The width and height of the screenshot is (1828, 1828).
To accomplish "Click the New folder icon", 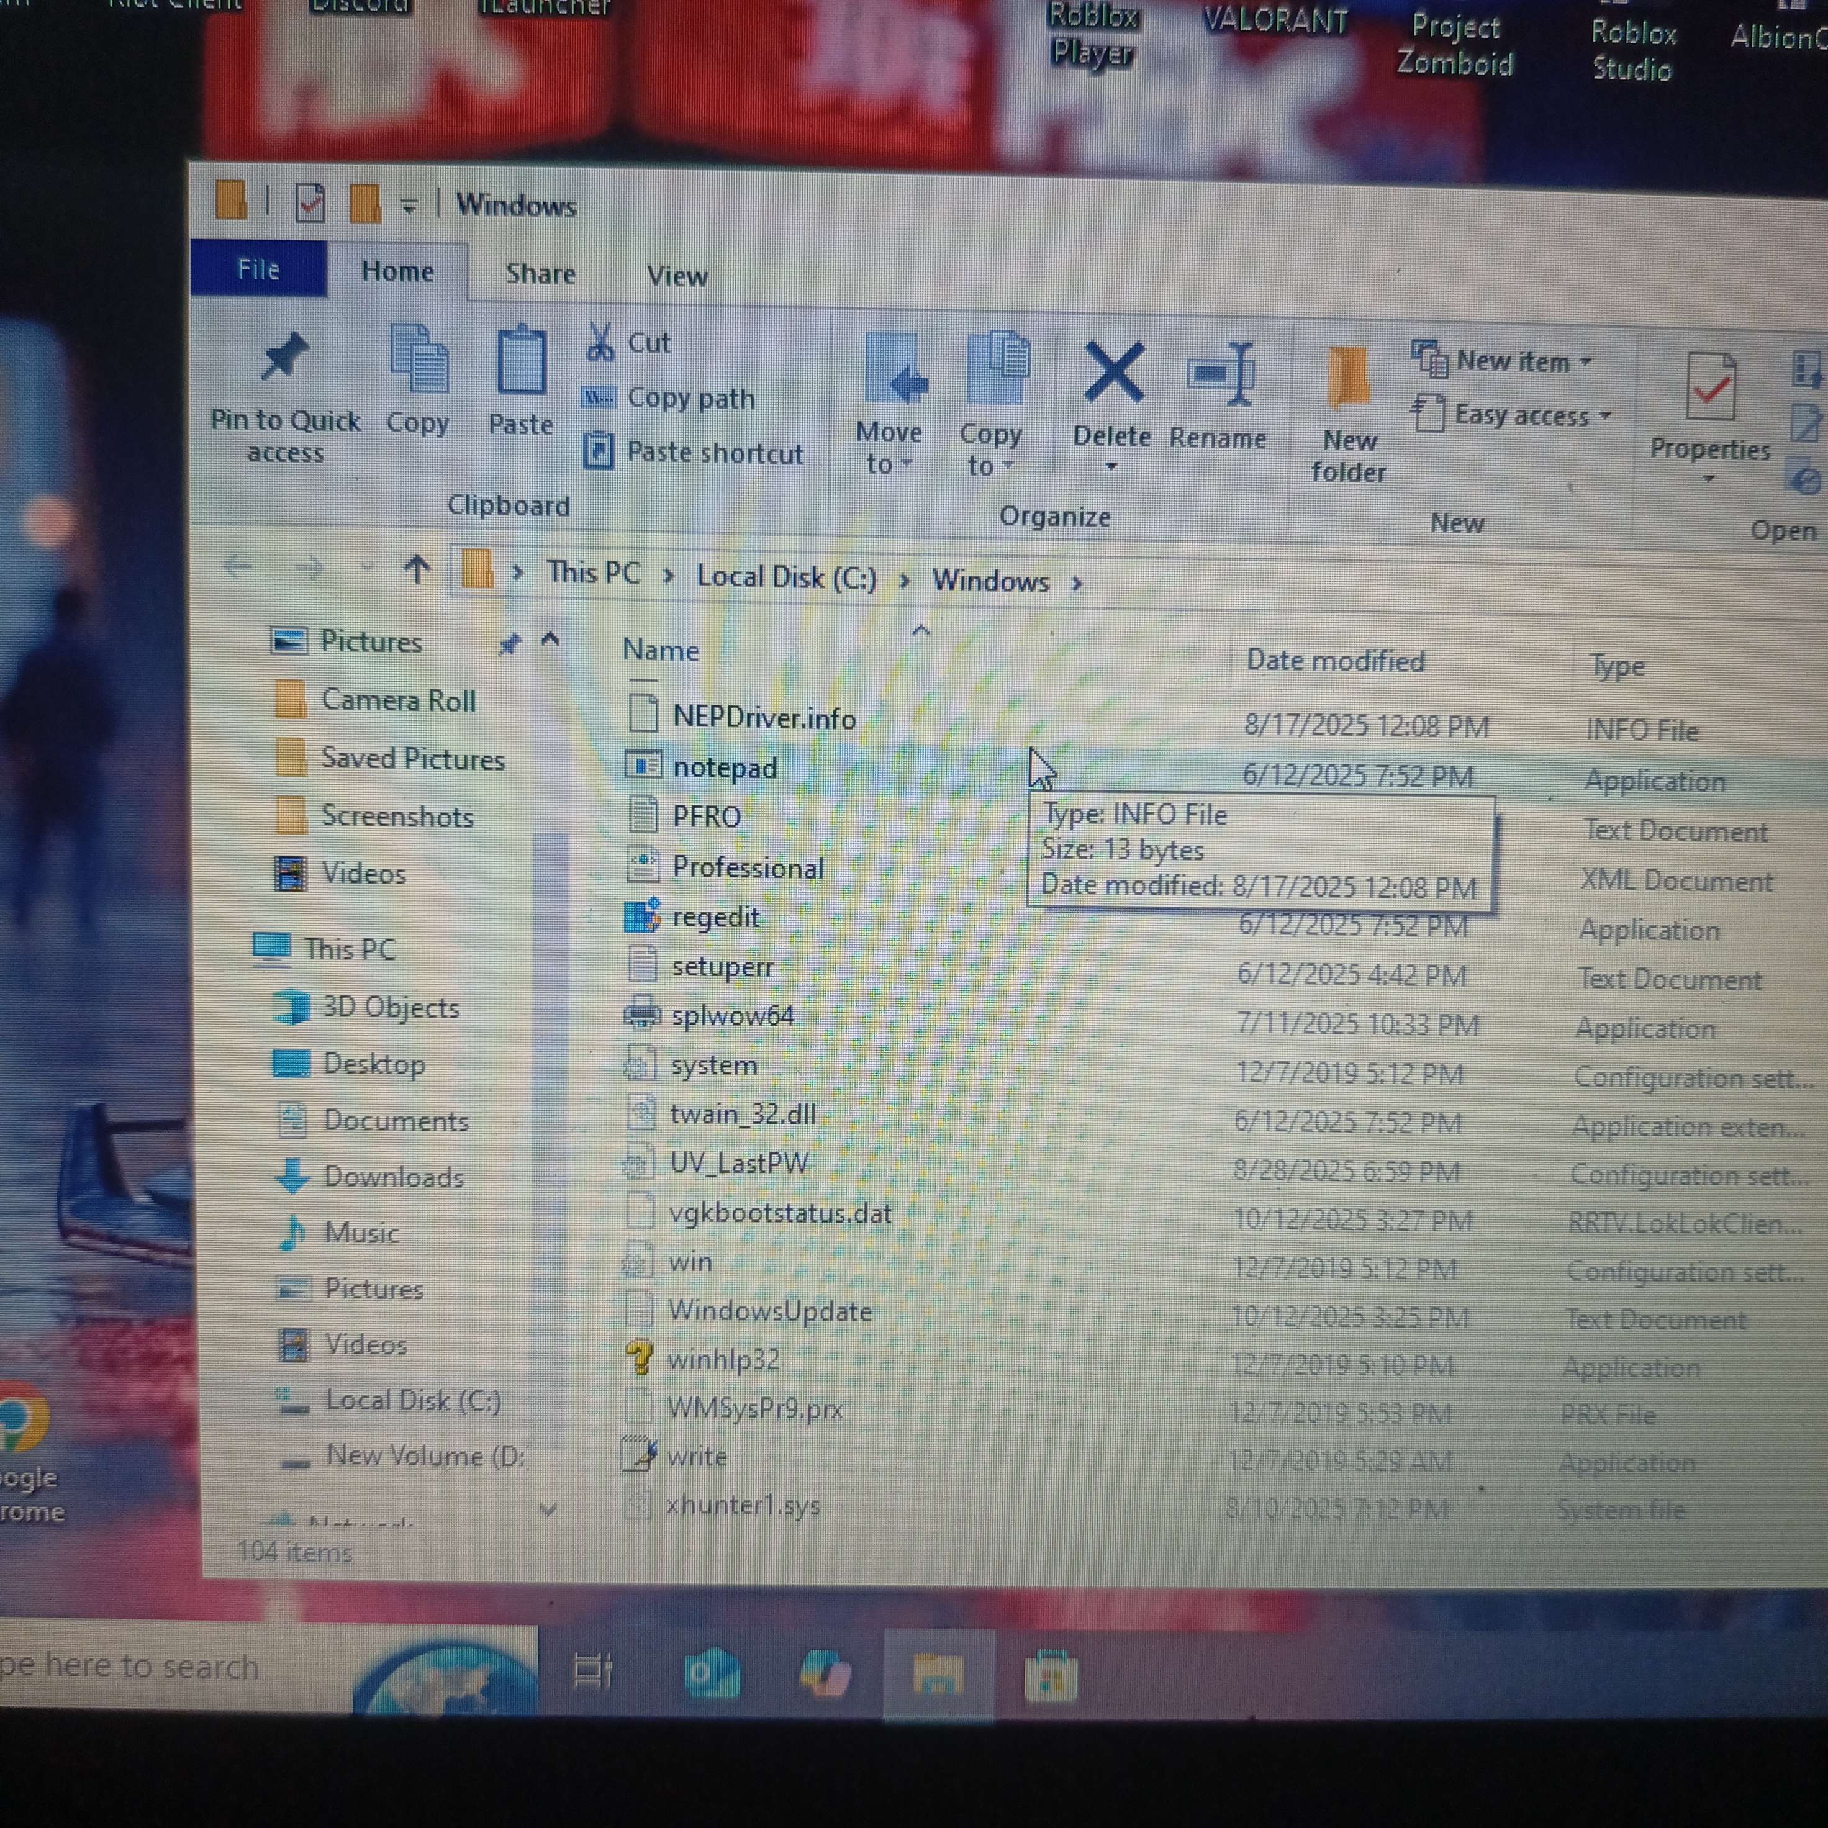I will click(1348, 379).
